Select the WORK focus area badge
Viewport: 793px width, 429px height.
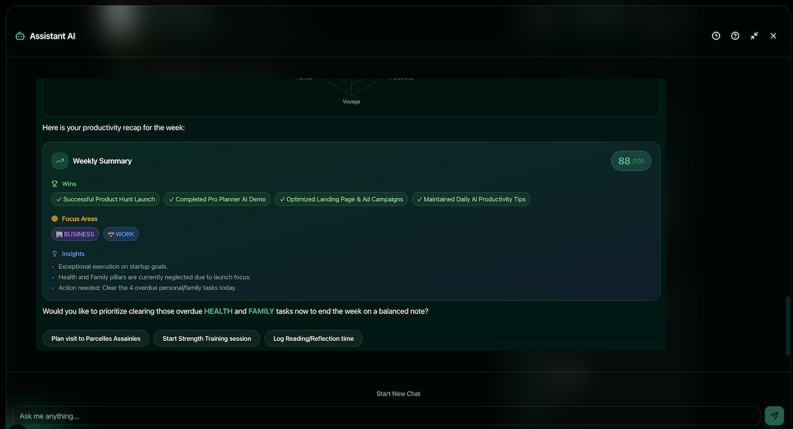[121, 234]
